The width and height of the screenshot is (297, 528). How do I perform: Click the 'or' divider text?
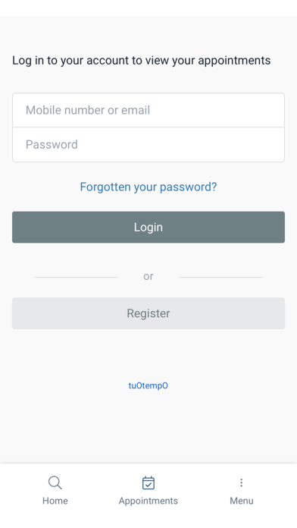(x=148, y=276)
